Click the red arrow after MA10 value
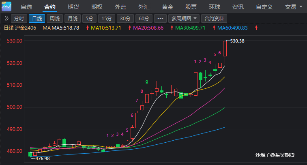The image size is (307, 165). point(130,28)
